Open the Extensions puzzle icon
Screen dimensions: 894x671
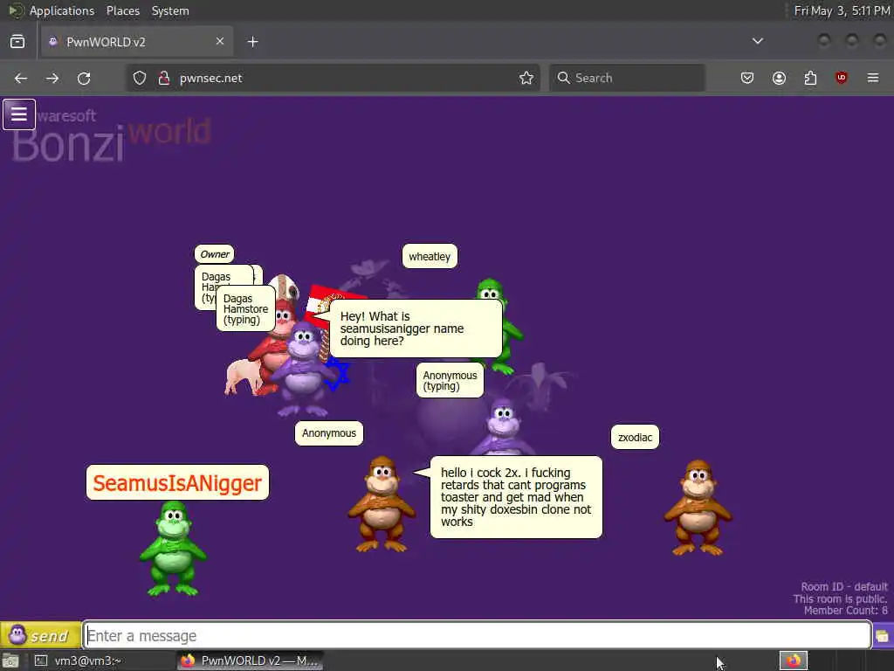(810, 78)
